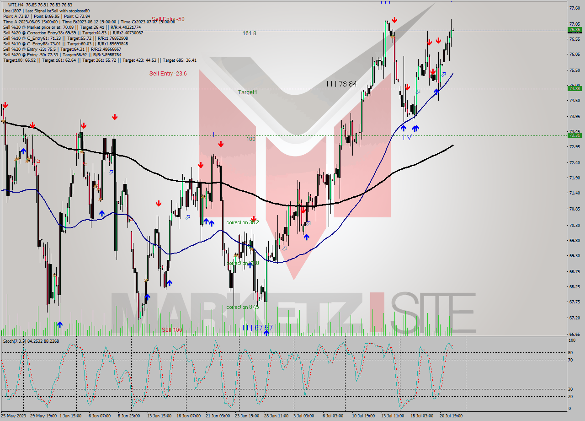Select the 80 level on stochastic axis
This screenshot has width=585, height=421.
[571, 352]
